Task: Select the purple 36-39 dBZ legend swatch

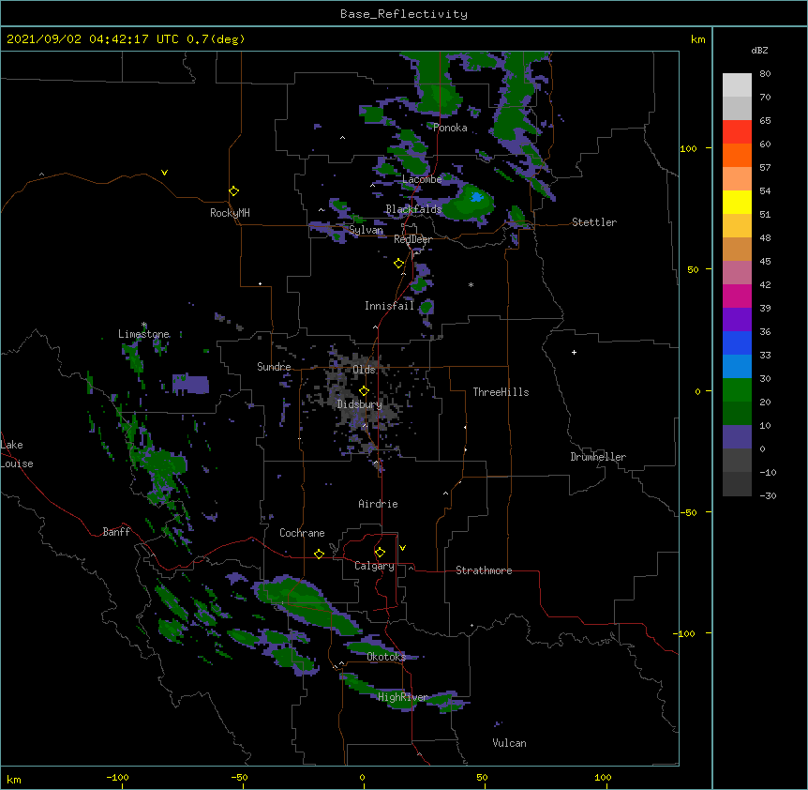Action: pos(737,320)
